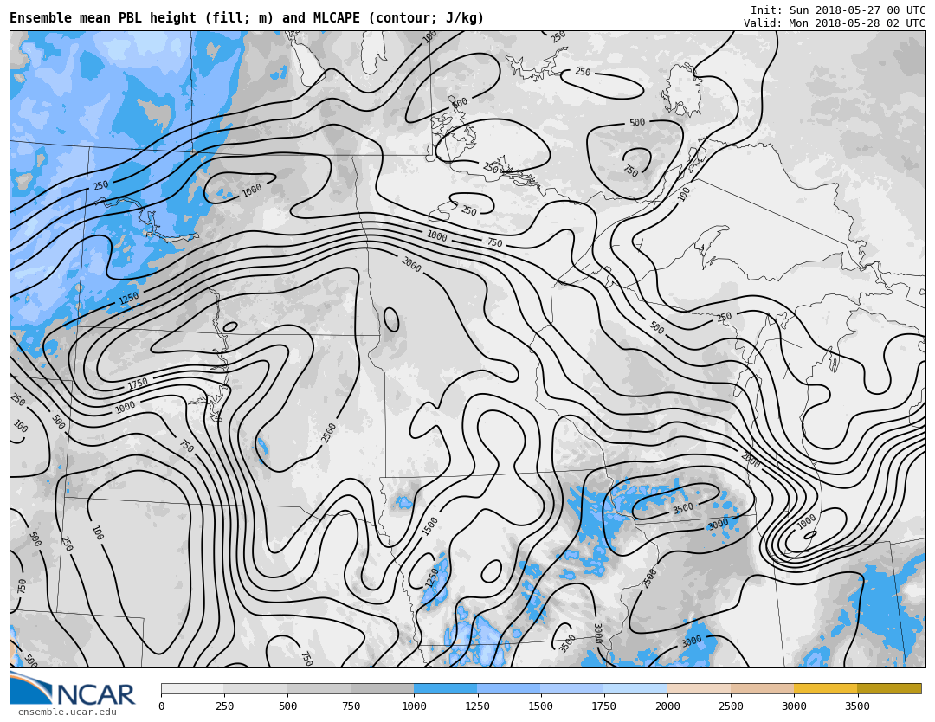The width and height of the screenshot is (935, 722).
Task: Click the 0 tick label on the colorbar
Action: pyautogui.click(x=161, y=706)
